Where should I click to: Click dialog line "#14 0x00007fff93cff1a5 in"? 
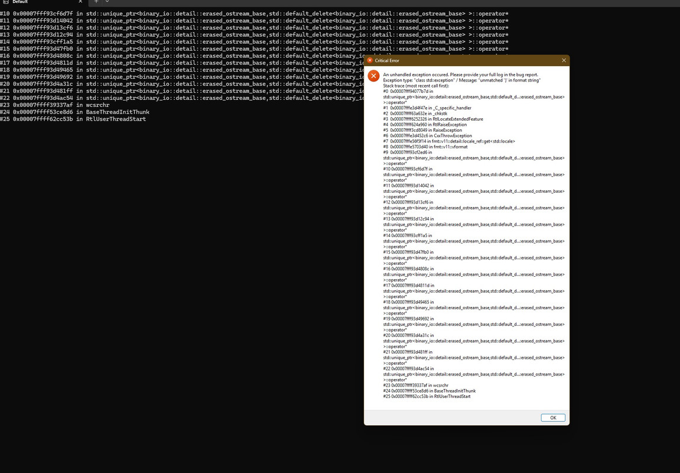pos(408,236)
